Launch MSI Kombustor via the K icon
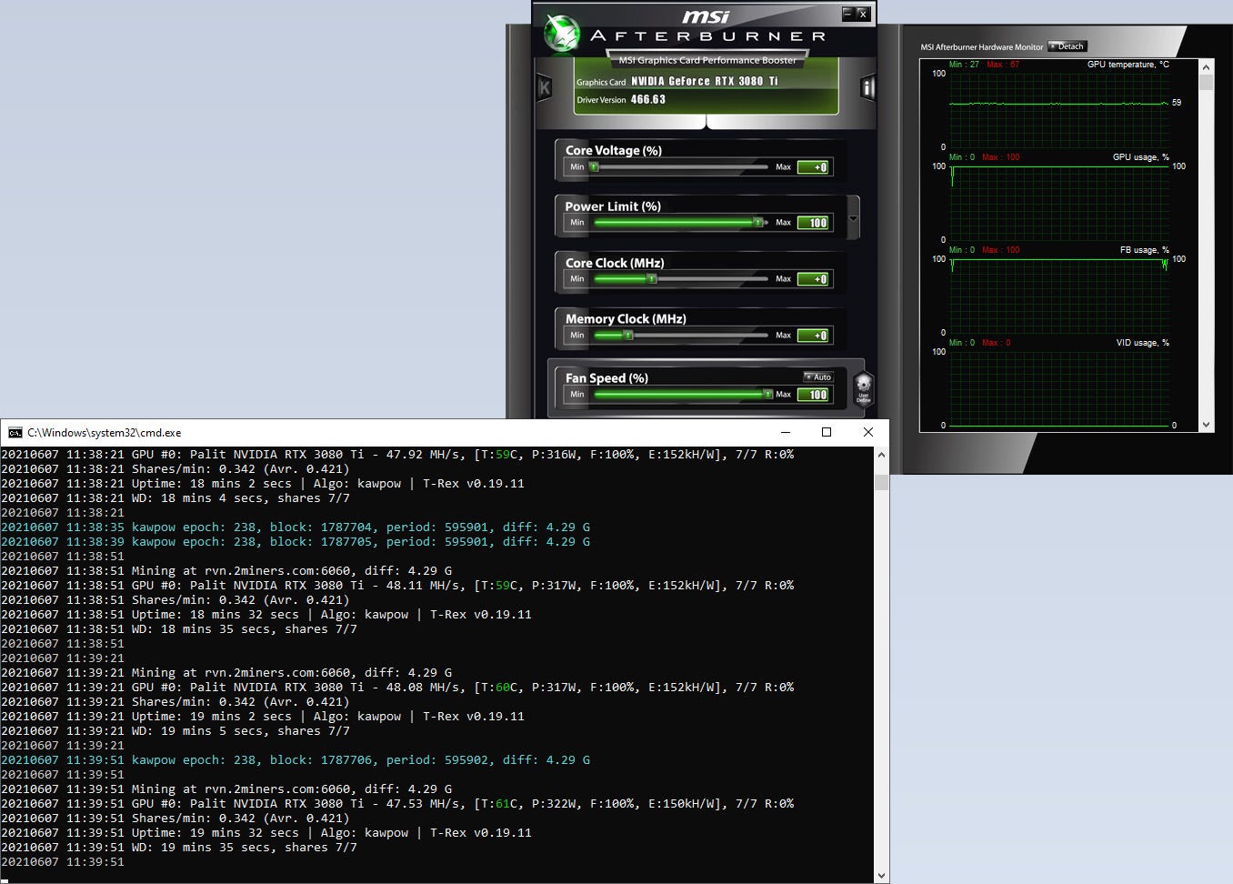Viewport: 1233px width, 884px height. (544, 87)
